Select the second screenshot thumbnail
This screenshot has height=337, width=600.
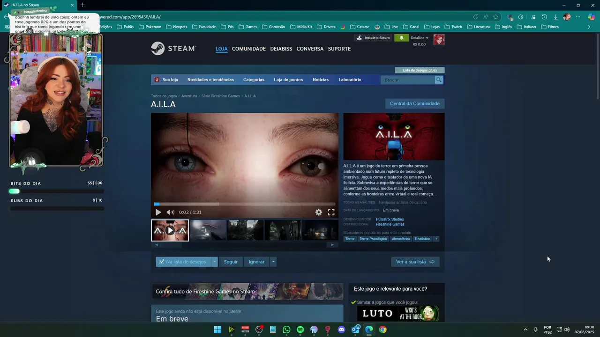(208, 230)
